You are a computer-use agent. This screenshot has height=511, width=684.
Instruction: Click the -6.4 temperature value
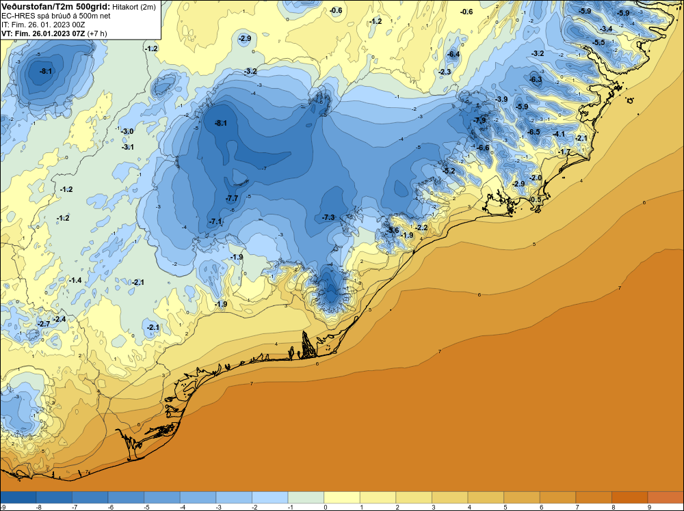coord(454,54)
